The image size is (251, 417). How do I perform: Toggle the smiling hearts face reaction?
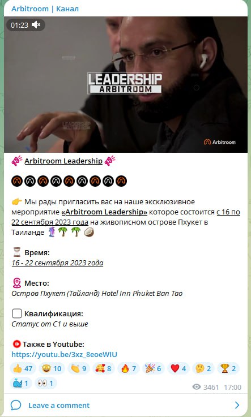(x=104, y=368)
